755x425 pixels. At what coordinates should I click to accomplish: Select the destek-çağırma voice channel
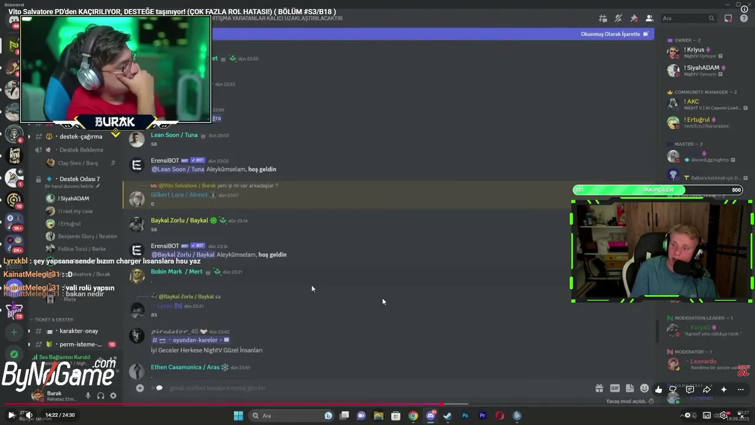80,136
